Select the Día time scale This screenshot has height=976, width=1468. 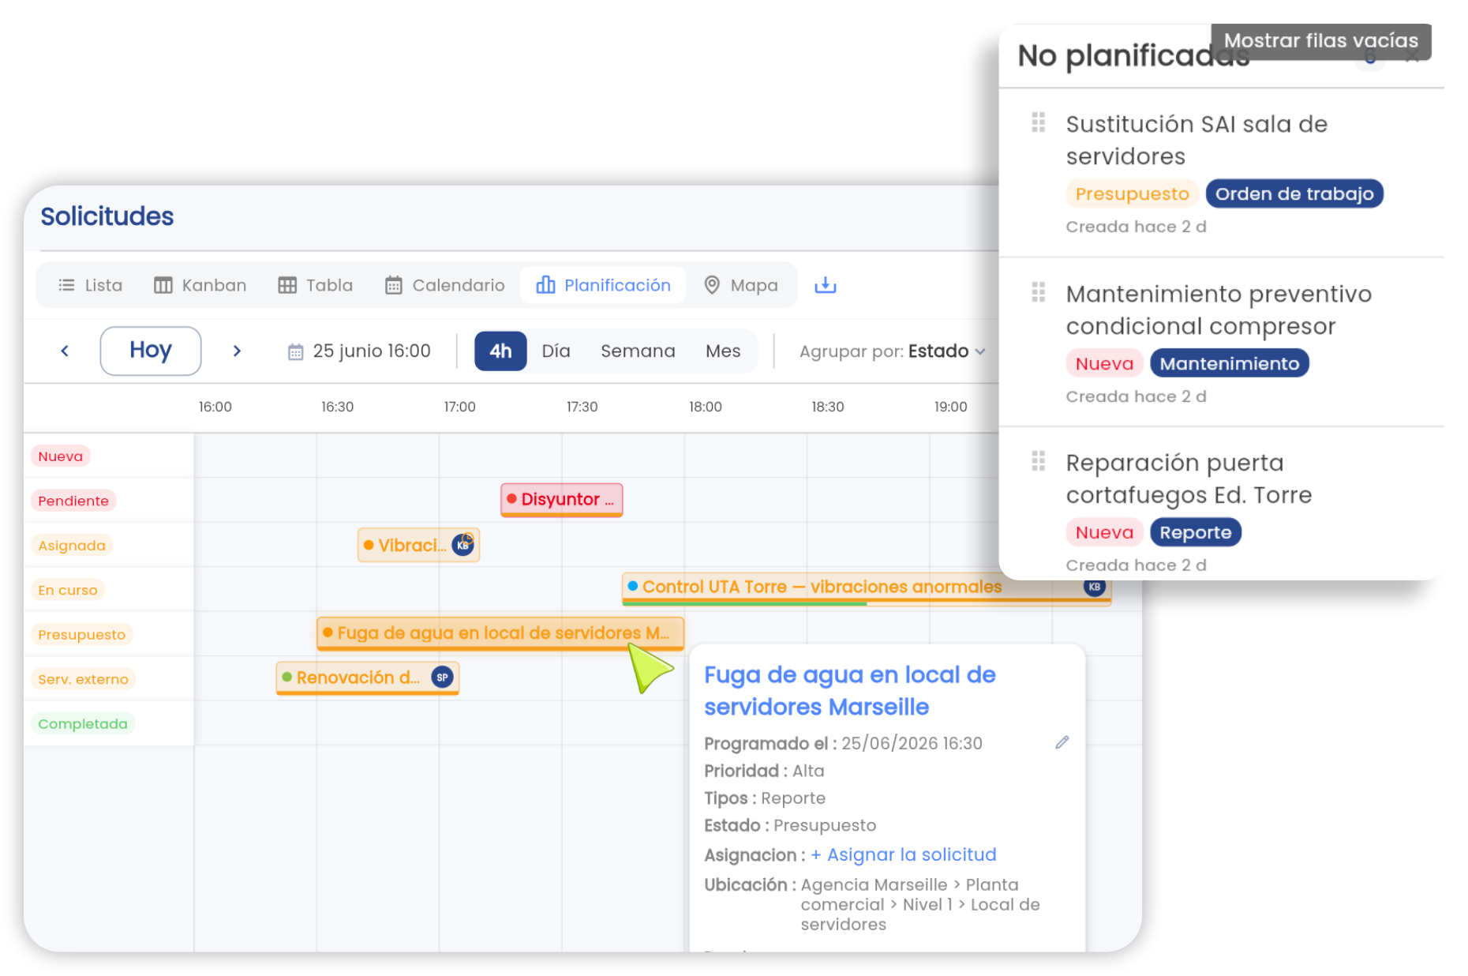coord(556,351)
